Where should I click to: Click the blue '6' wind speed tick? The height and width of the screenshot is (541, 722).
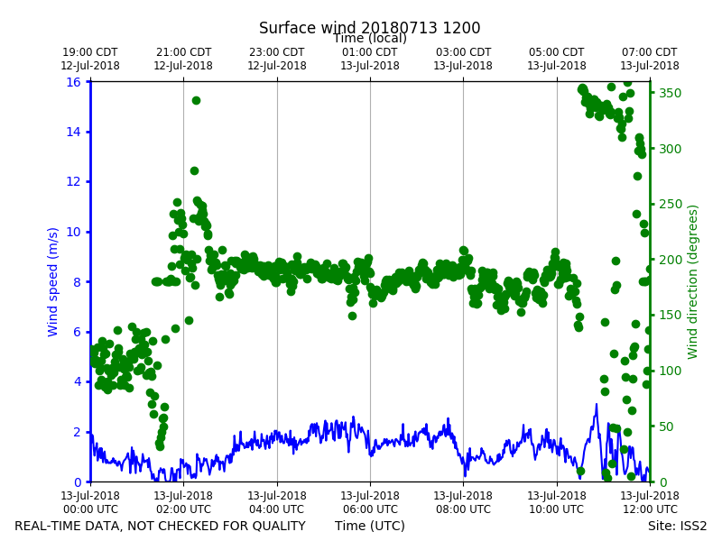[x=77, y=332]
